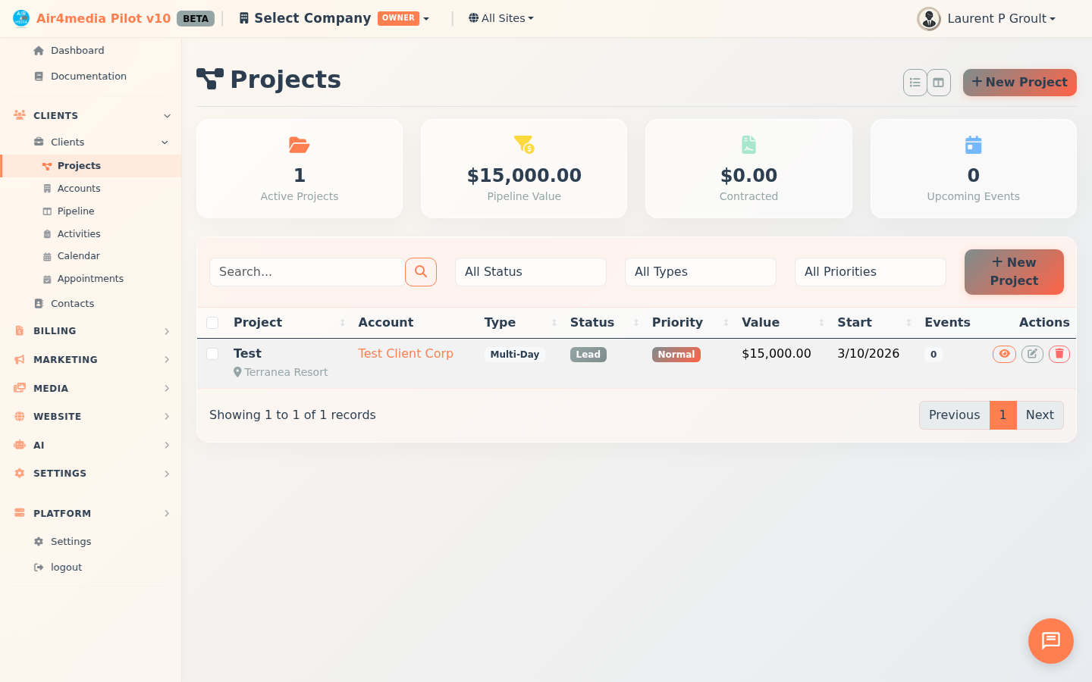Click inside the Search field
Screen dimensions: 1092x682
click(x=307, y=271)
